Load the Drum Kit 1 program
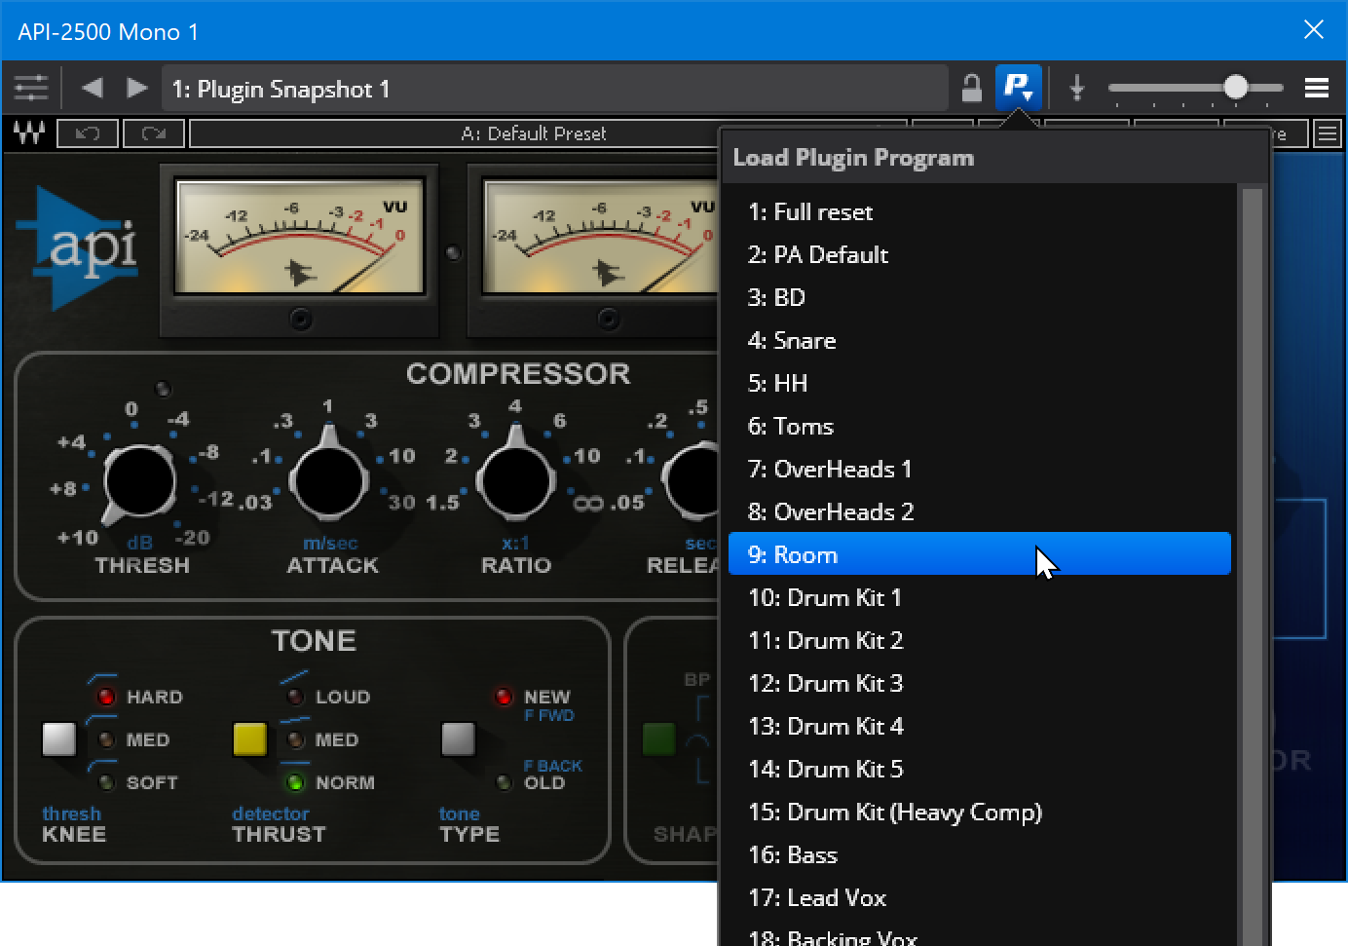 tap(980, 597)
